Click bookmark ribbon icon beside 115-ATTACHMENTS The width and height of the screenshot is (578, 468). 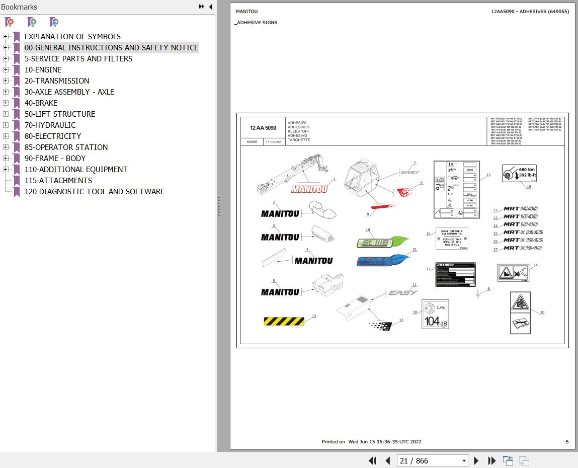tap(16, 180)
